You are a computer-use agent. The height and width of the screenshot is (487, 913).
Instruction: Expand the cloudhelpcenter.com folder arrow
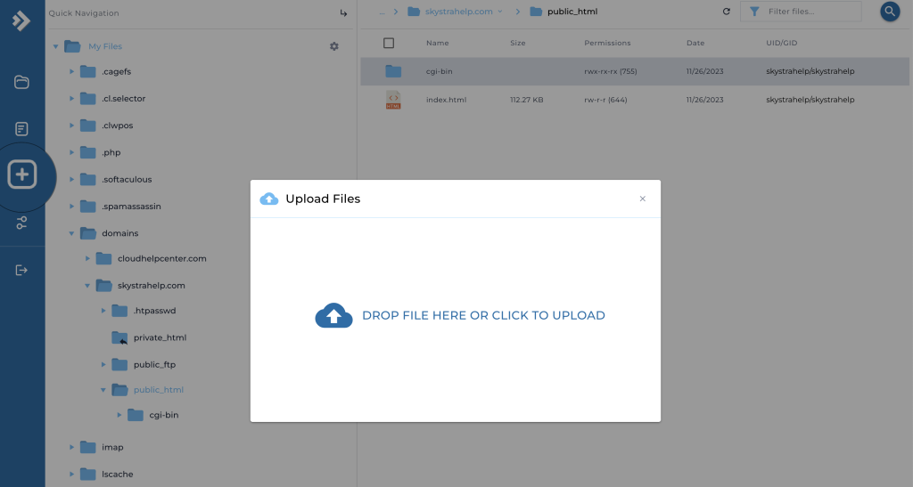pos(87,259)
